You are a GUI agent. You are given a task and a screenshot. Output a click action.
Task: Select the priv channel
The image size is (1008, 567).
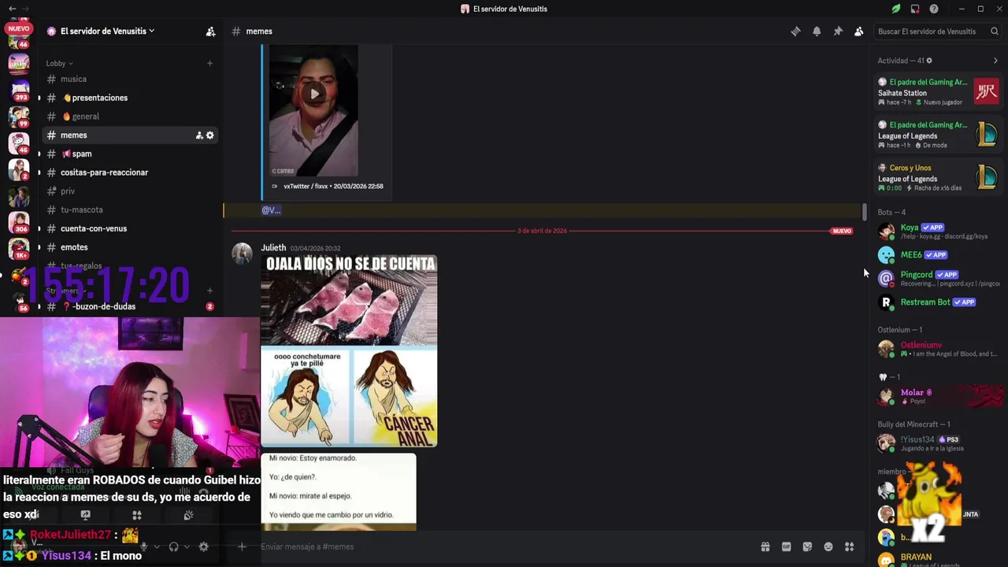pos(130,191)
